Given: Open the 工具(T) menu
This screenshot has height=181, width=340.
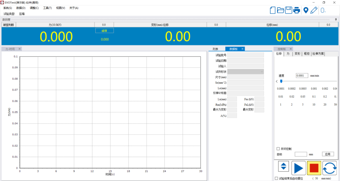Looking at the screenshot, I should pos(47,8).
